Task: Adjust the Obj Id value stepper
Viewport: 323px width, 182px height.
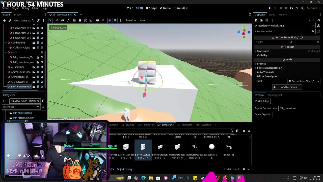Action: (x=318, y=42)
